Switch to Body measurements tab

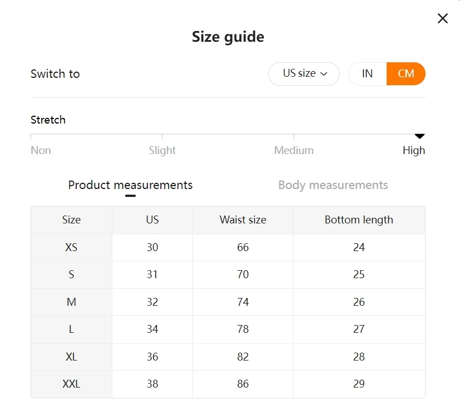[x=333, y=185]
